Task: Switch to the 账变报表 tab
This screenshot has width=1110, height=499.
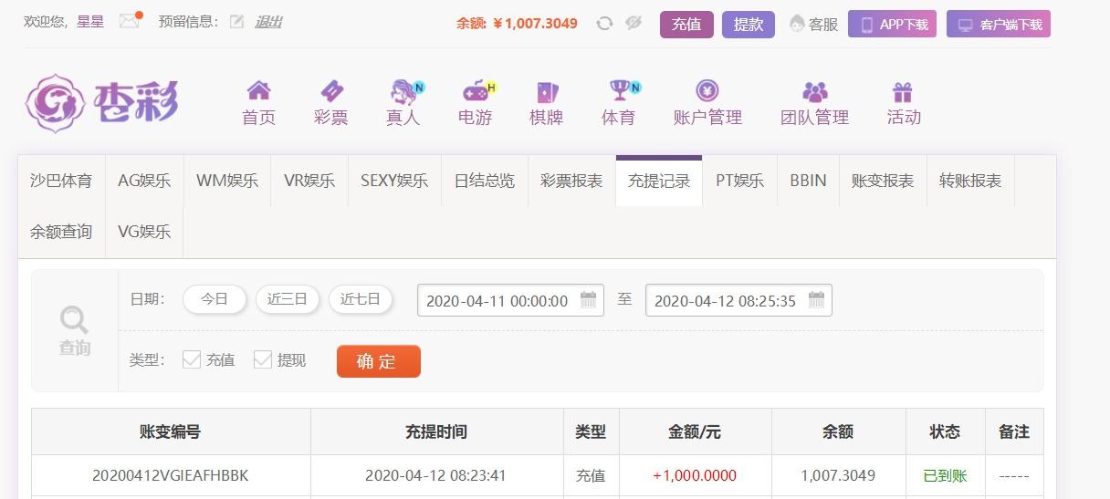Action: point(883,181)
